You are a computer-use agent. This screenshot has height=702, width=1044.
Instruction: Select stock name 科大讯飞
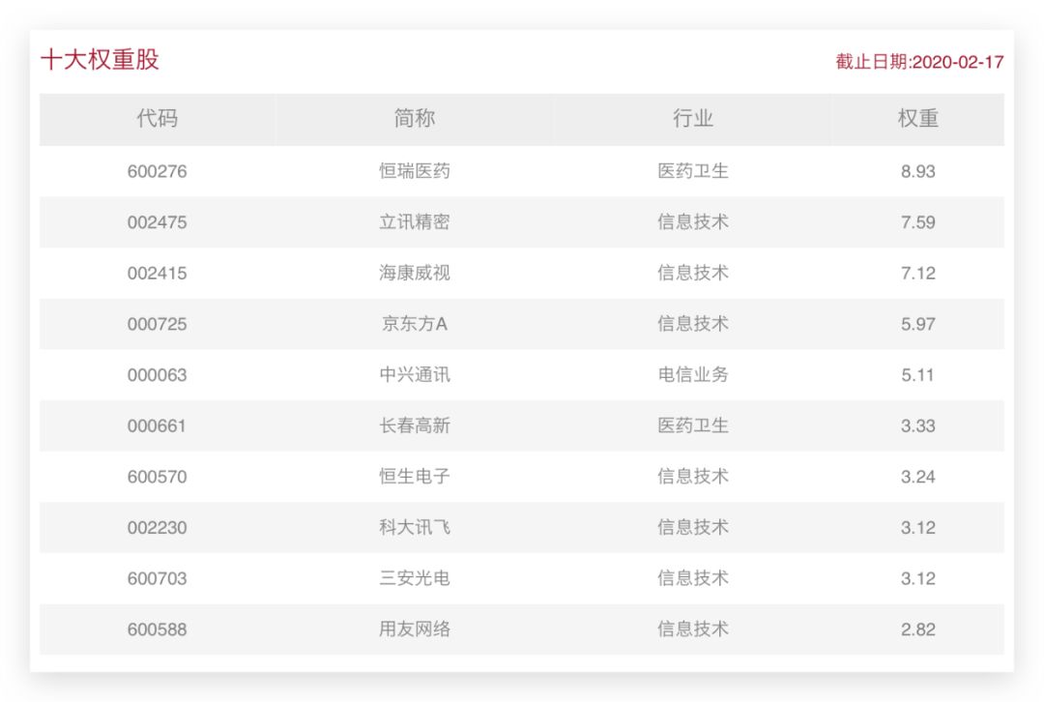[414, 528]
